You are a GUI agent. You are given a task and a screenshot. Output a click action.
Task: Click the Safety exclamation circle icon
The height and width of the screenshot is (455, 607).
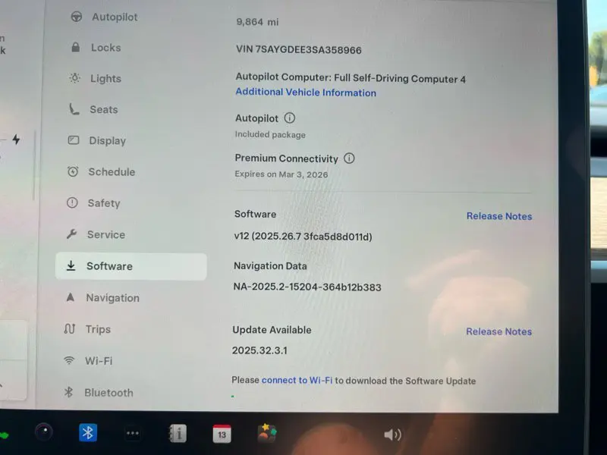(x=72, y=202)
